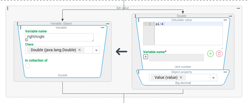Open the Calculate value block handle menu
The image size is (248, 103).
point(139,20)
